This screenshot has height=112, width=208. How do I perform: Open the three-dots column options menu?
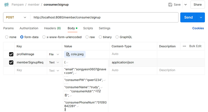click(184, 46)
